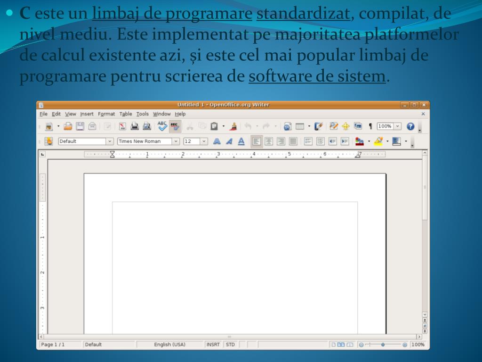Screen dimensions: 482x362
Task: Click the Document as E-mail icon
Action: [92, 126]
